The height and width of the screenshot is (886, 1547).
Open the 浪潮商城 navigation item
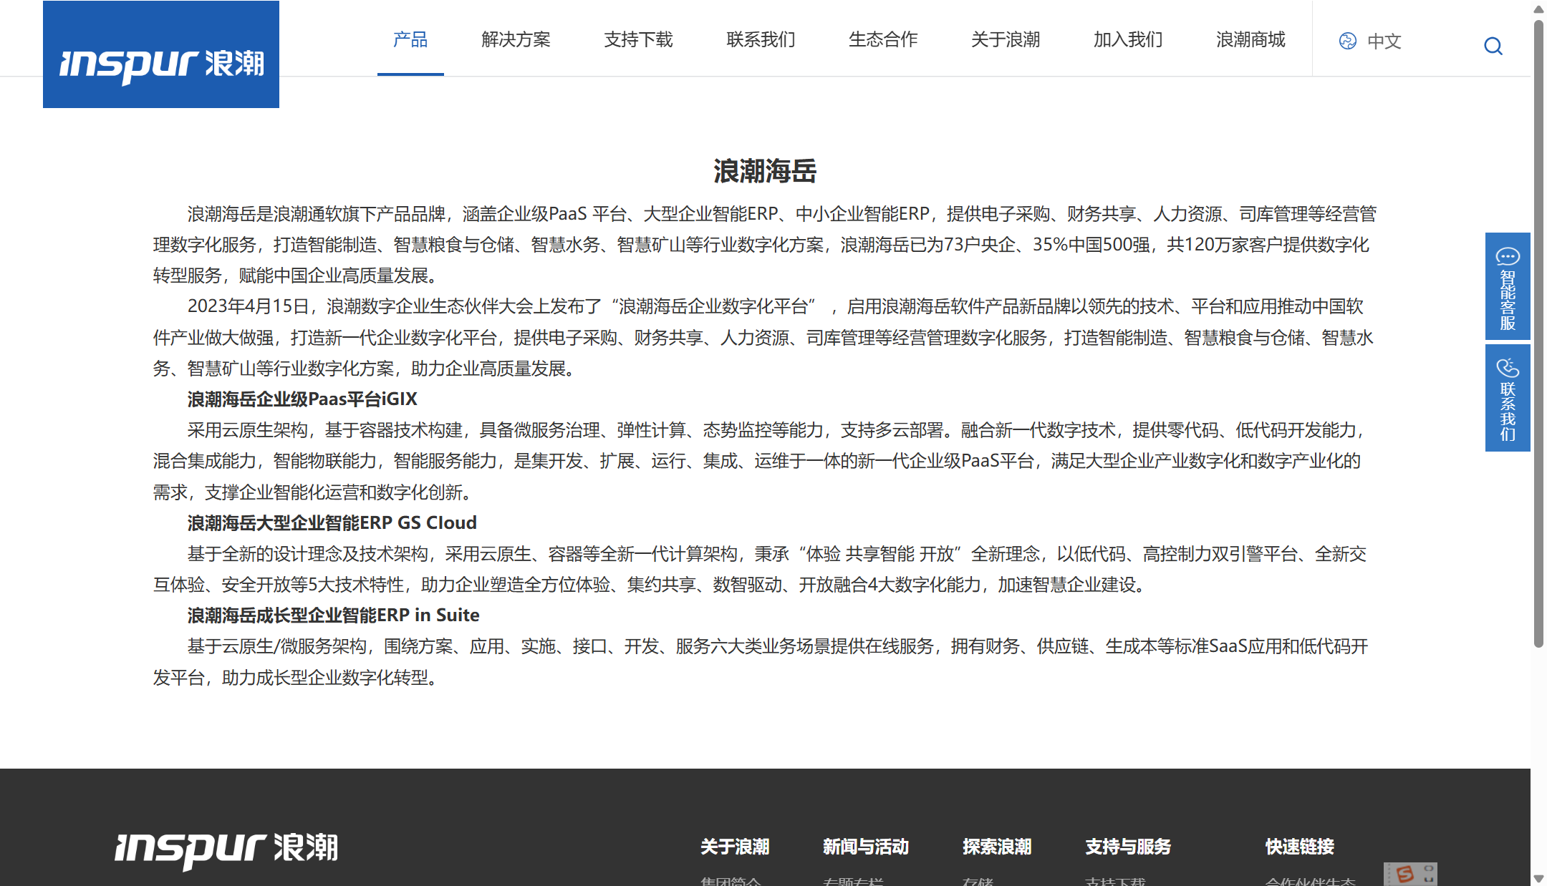[1249, 40]
